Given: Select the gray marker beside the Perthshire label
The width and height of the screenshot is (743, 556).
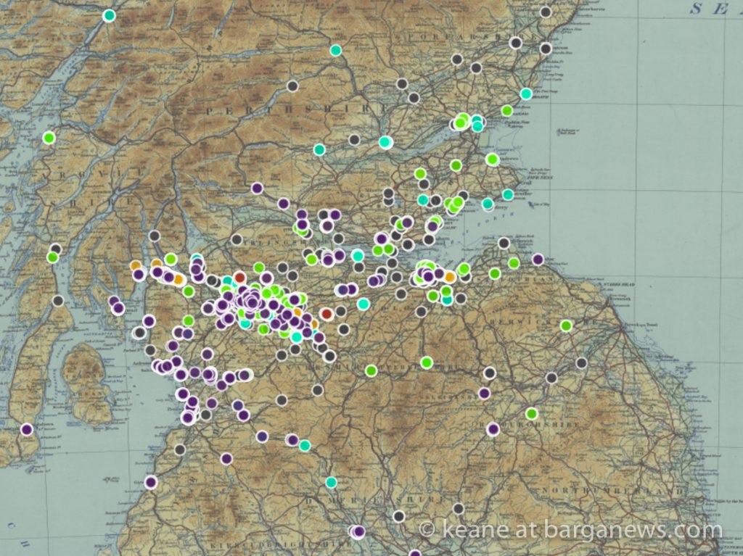Looking at the screenshot, I should click(292, 86).
